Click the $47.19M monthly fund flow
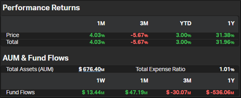241x98 pixels. pyautogui.click(x=136, y=92)
